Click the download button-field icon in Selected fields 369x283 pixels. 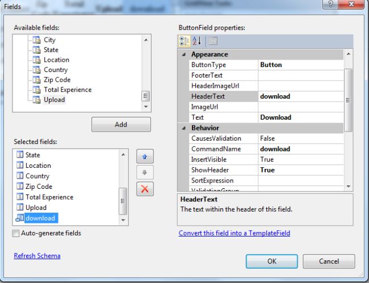click(x=19, y=218)
